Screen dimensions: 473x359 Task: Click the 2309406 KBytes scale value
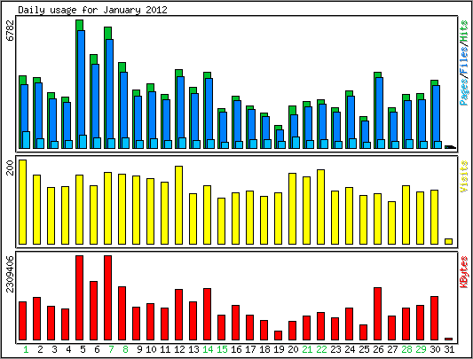click(x=11, y=274)
